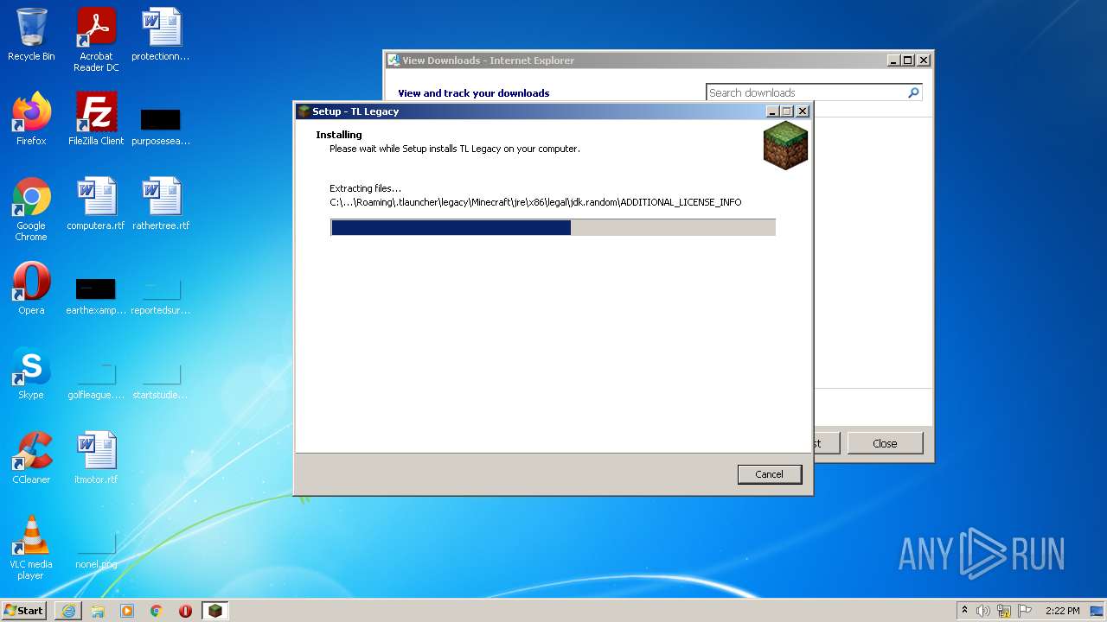Launch Firefox from the desktop

pyautogui.click(x=31, y=119)
